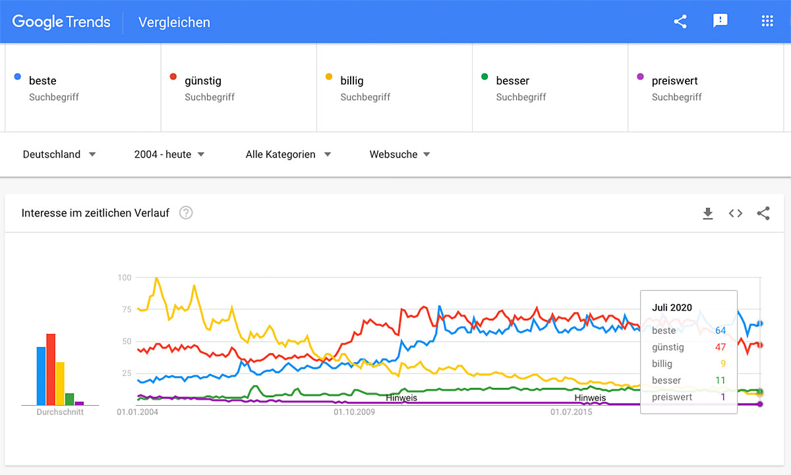This screenshot has width=791, height=475.
Task: Expand the Alle Kategorien dropdown
Action: click(x=288, y=154)
